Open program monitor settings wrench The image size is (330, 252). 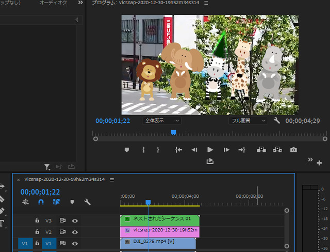(x=276, y=120)
